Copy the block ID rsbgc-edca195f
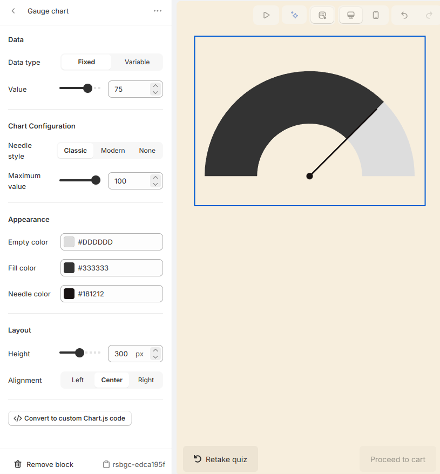 [x=133, y=464]
